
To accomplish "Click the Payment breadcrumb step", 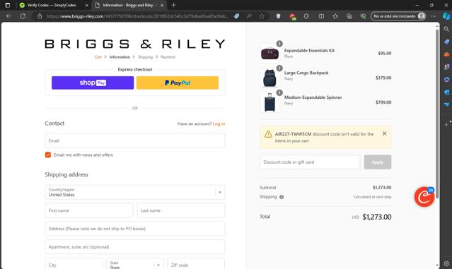I will (x=168, y=57).
